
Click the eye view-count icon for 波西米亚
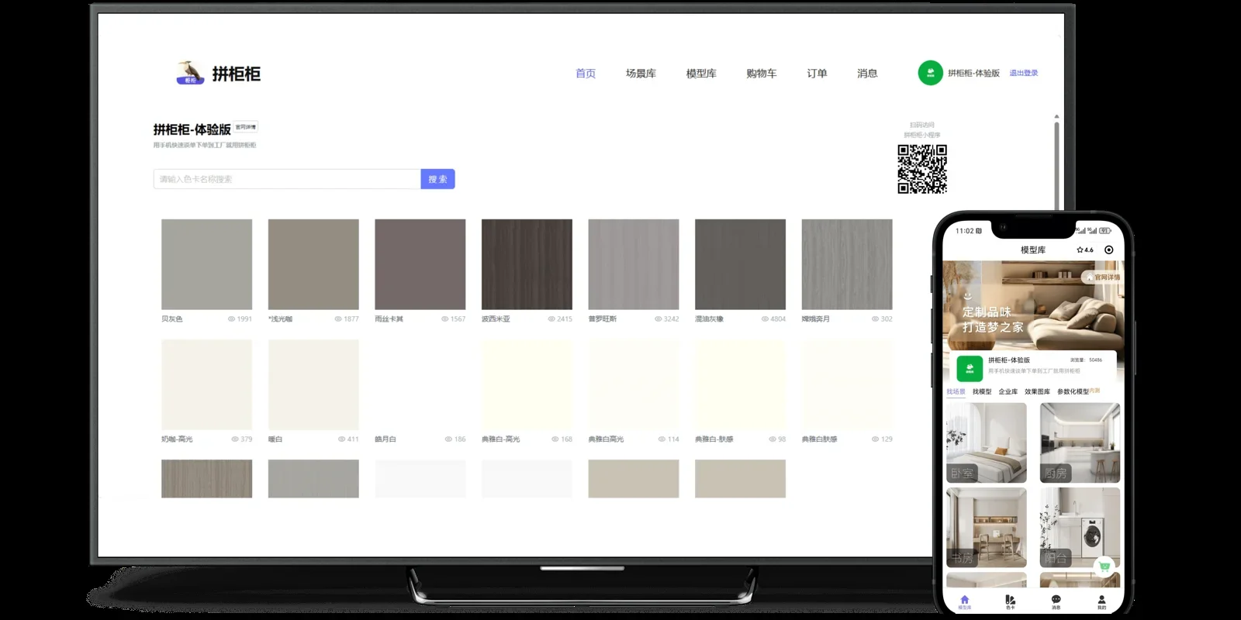point(551,319)
